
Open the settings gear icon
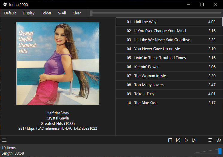click(x=219, y=140)
